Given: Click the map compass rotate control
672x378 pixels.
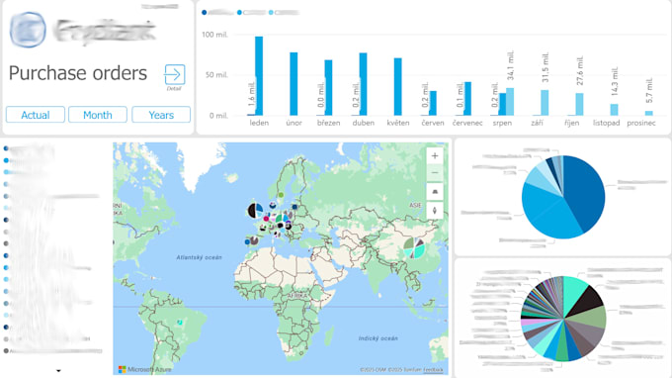Looking at the screenshot, I should [435, 211].
